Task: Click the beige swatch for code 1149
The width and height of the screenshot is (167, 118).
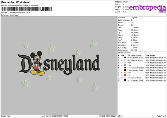Action: tap(125, 63)
